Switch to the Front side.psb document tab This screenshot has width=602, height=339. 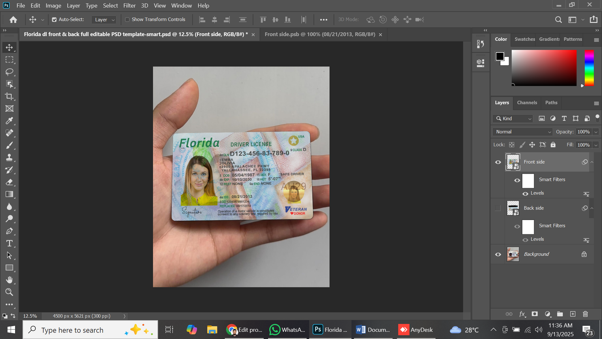pyautogui.click(x=320, y=34)
